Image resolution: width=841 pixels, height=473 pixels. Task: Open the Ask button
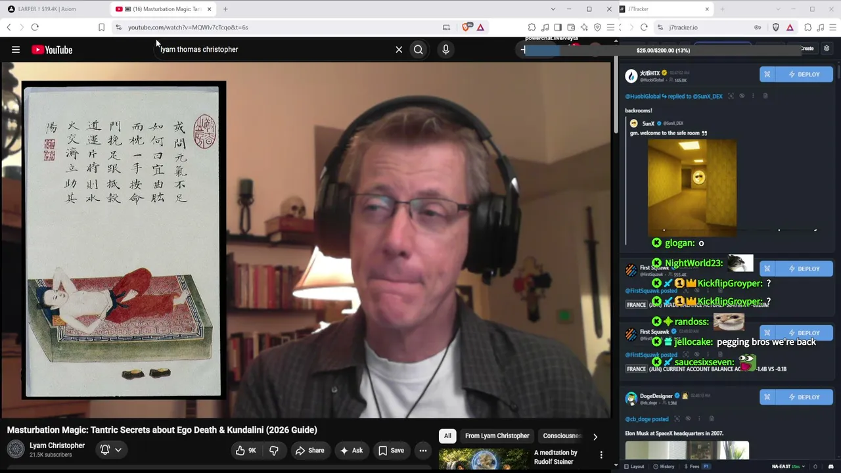(x=351, y=450)
